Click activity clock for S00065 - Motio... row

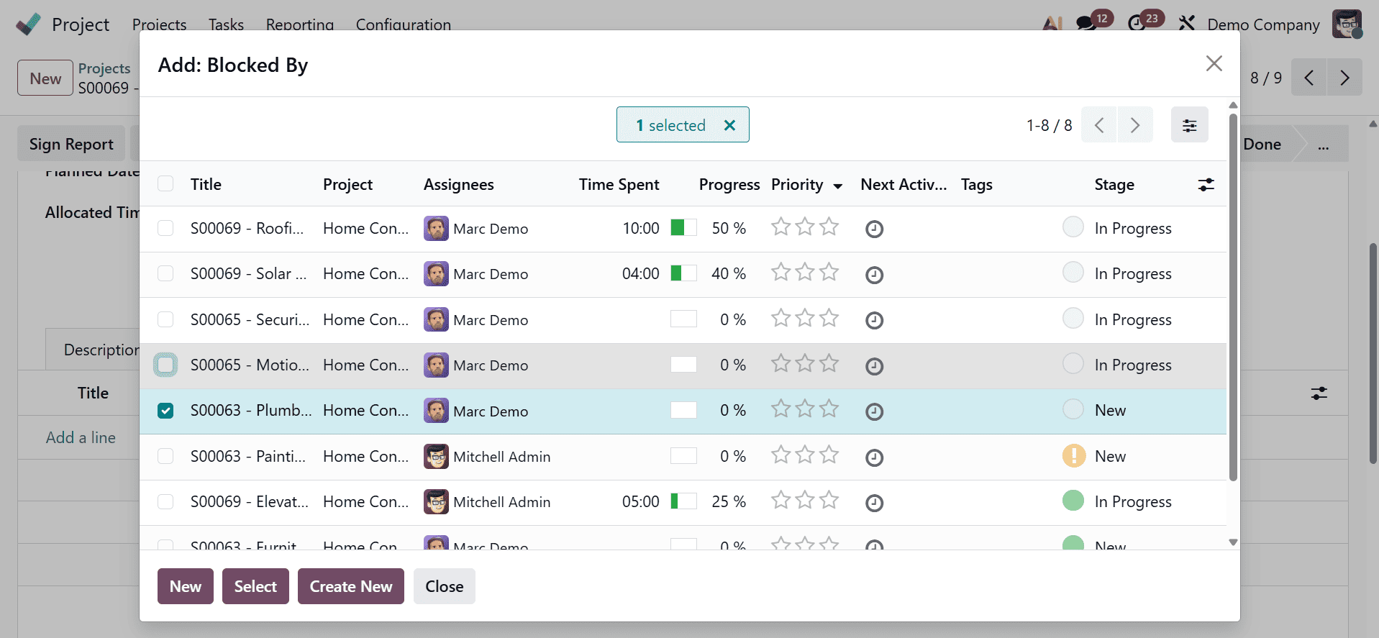(874, 366)
